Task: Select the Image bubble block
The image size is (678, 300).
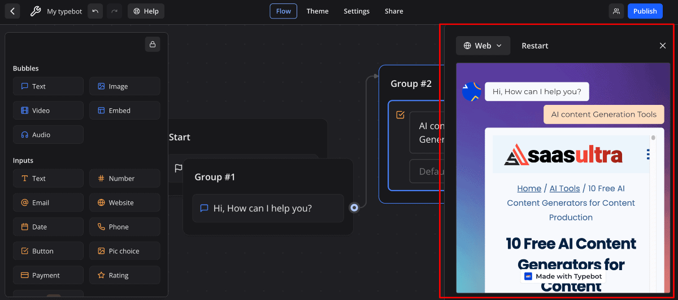Action: coord(124,86)
